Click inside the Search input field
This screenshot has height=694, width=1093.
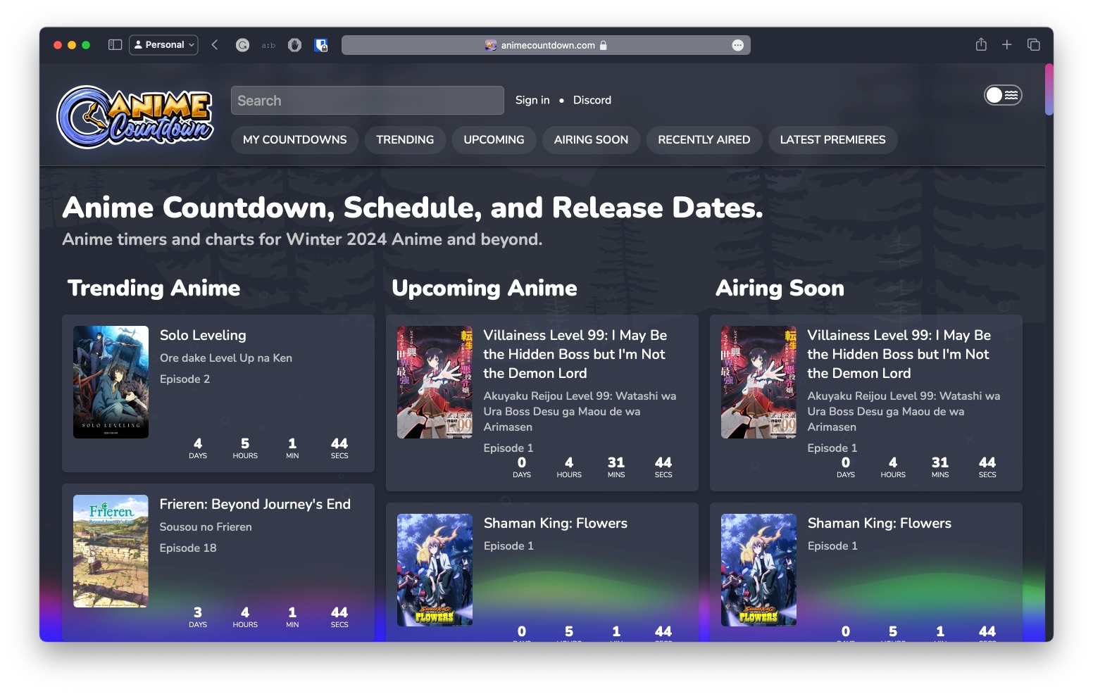click(x=367, y=100)
